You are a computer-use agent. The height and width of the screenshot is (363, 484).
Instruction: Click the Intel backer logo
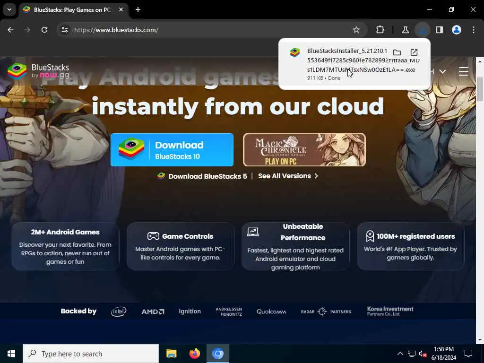tap(119, 311)
